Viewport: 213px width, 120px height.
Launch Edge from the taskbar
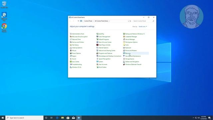[x=57, y=118]
